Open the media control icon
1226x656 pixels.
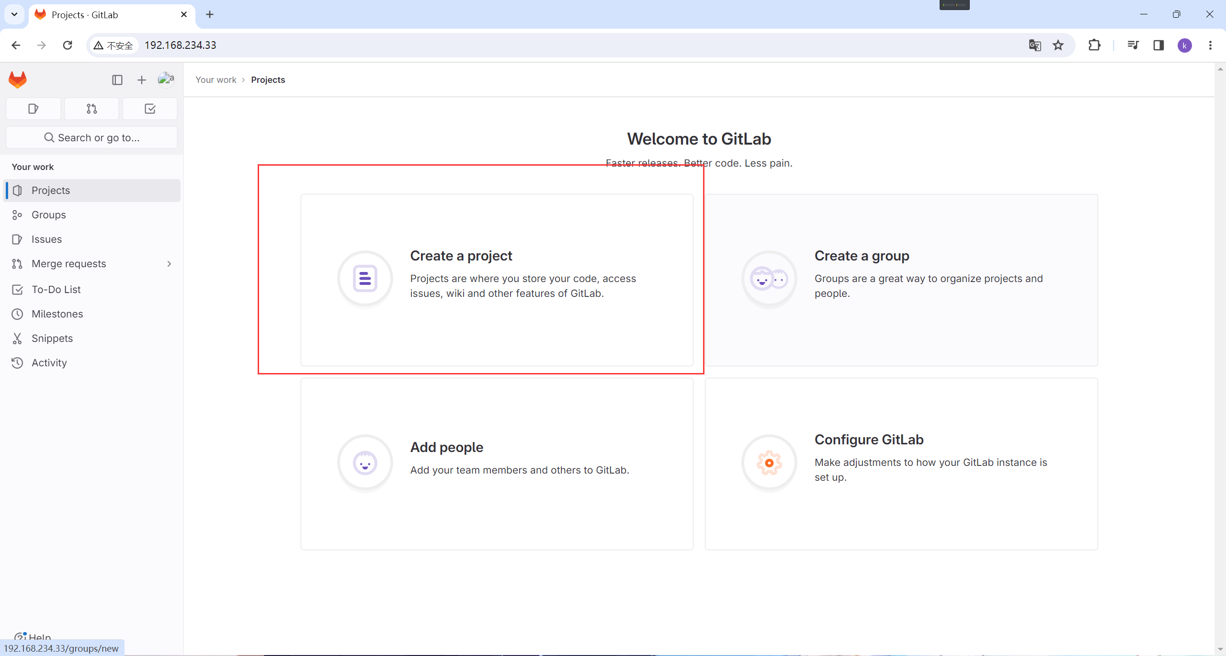[x=1133, y=45]
